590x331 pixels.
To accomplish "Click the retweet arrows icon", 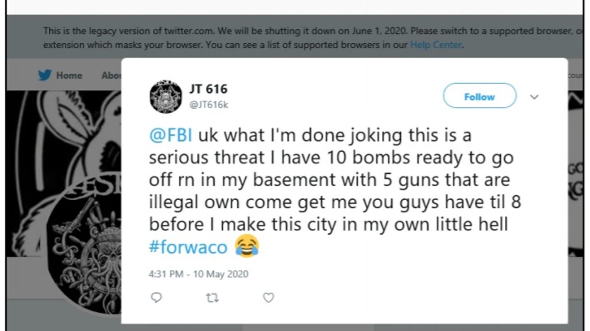I will [212, 297].
